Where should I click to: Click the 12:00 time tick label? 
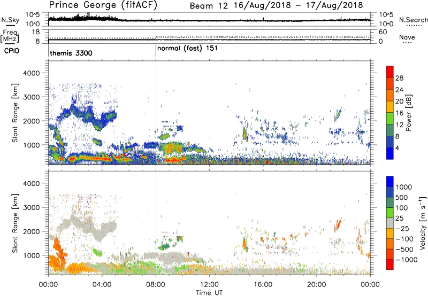(x=209, y=285)
